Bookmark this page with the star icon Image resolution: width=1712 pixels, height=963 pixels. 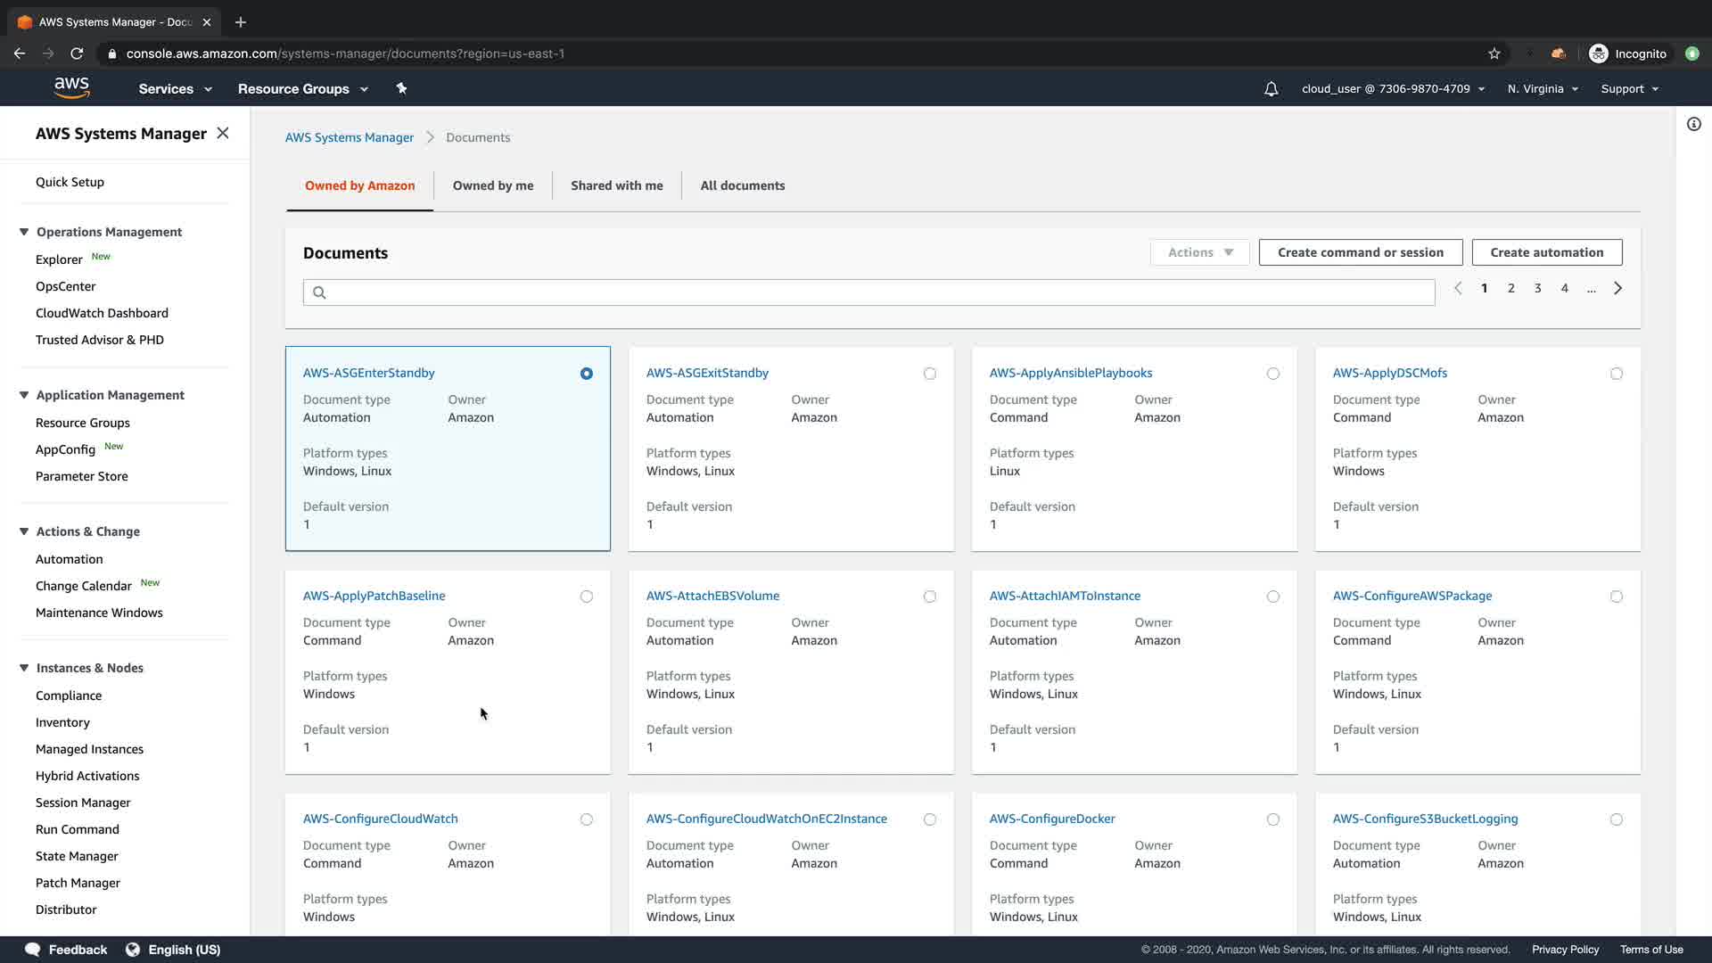[x=1494, y=53]
